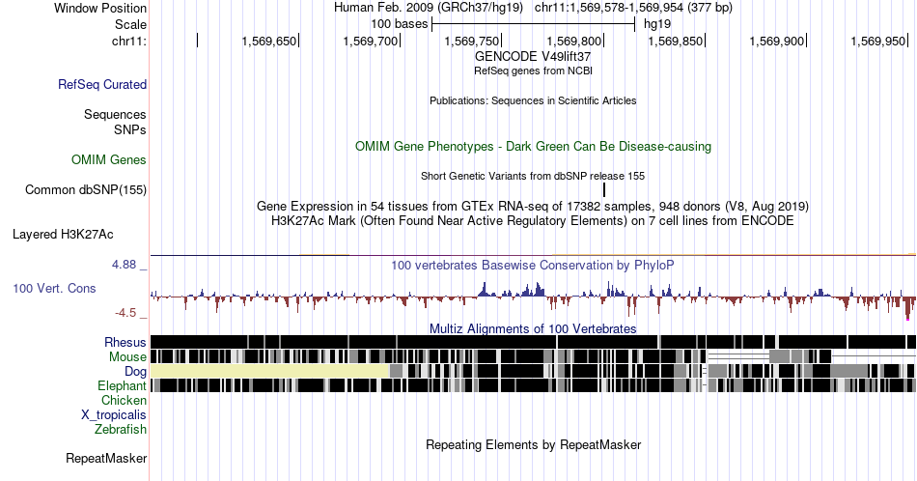
Task: Click the Scale track label
Action: 130,24
